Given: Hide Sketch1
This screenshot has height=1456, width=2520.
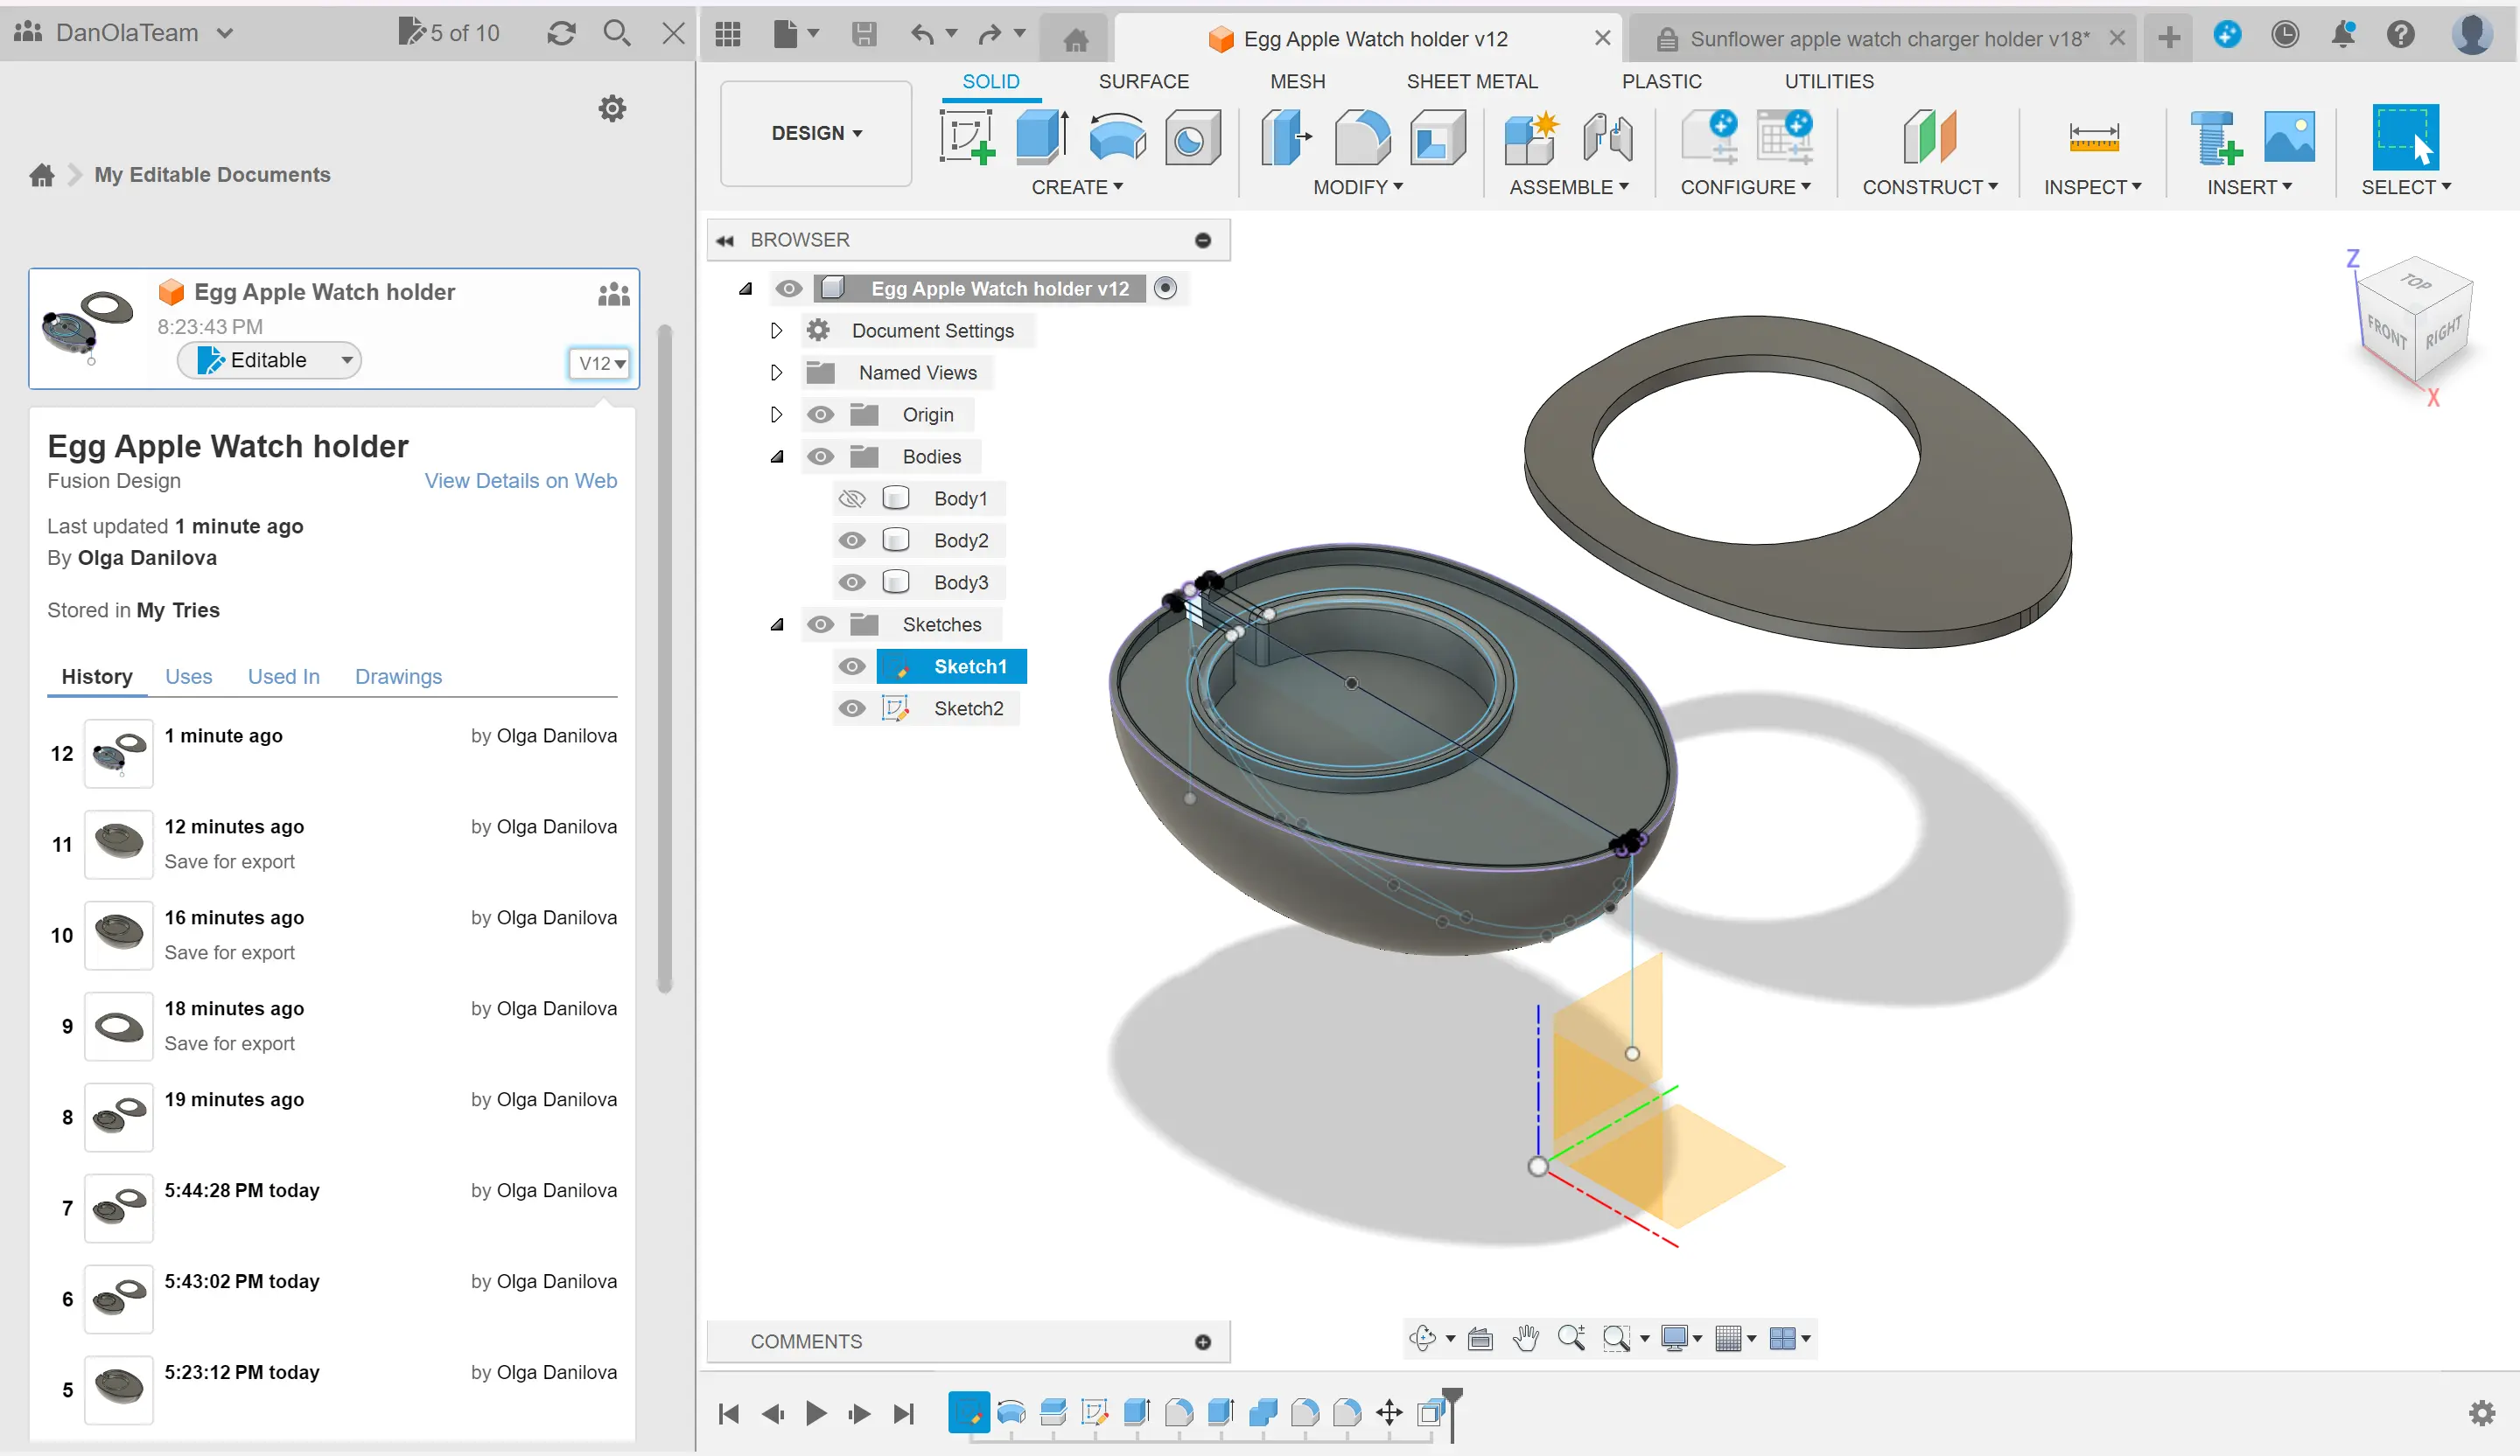Looking at the screenshot, I should point(852,666).
